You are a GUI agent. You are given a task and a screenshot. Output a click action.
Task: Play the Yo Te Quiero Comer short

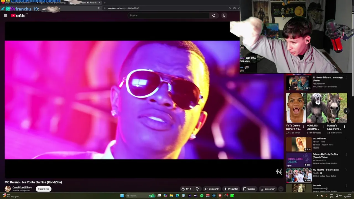click(296, 108)
